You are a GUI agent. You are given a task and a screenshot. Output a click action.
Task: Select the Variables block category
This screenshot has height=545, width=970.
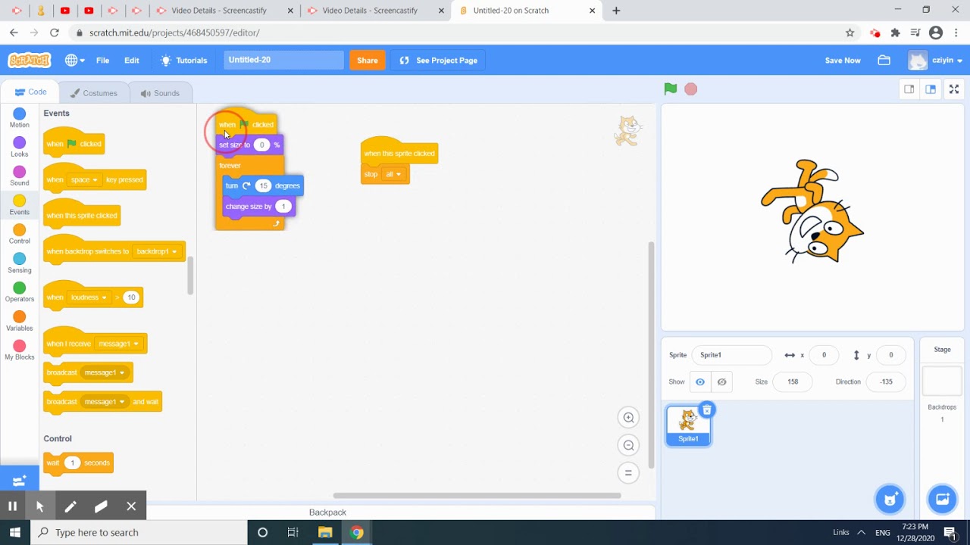(19, 321)
